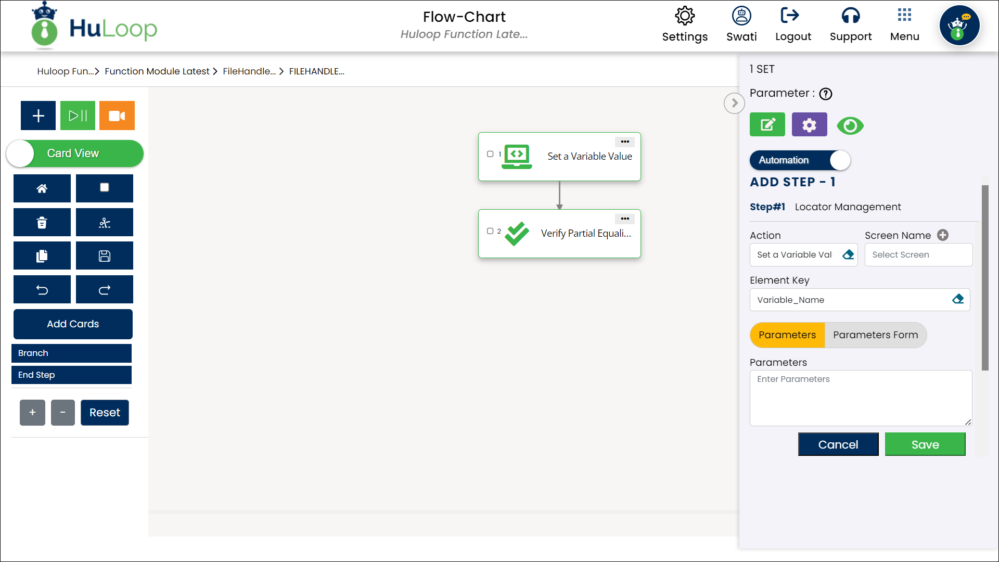This screenshot has height=562, width=999.
Task: Open Set a Variable Value card options
Action: (625, 142)
